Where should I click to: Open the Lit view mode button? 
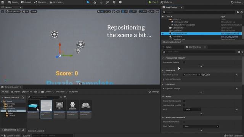26,11
